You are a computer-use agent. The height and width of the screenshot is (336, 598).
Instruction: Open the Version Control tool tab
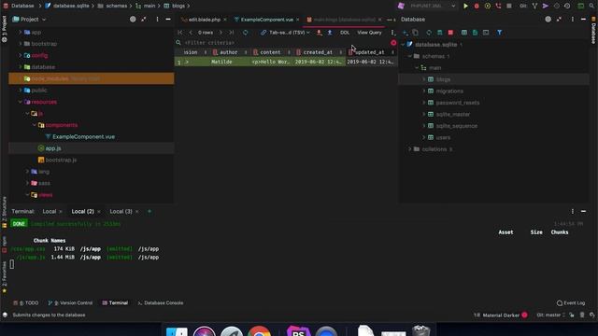point(71,303)
